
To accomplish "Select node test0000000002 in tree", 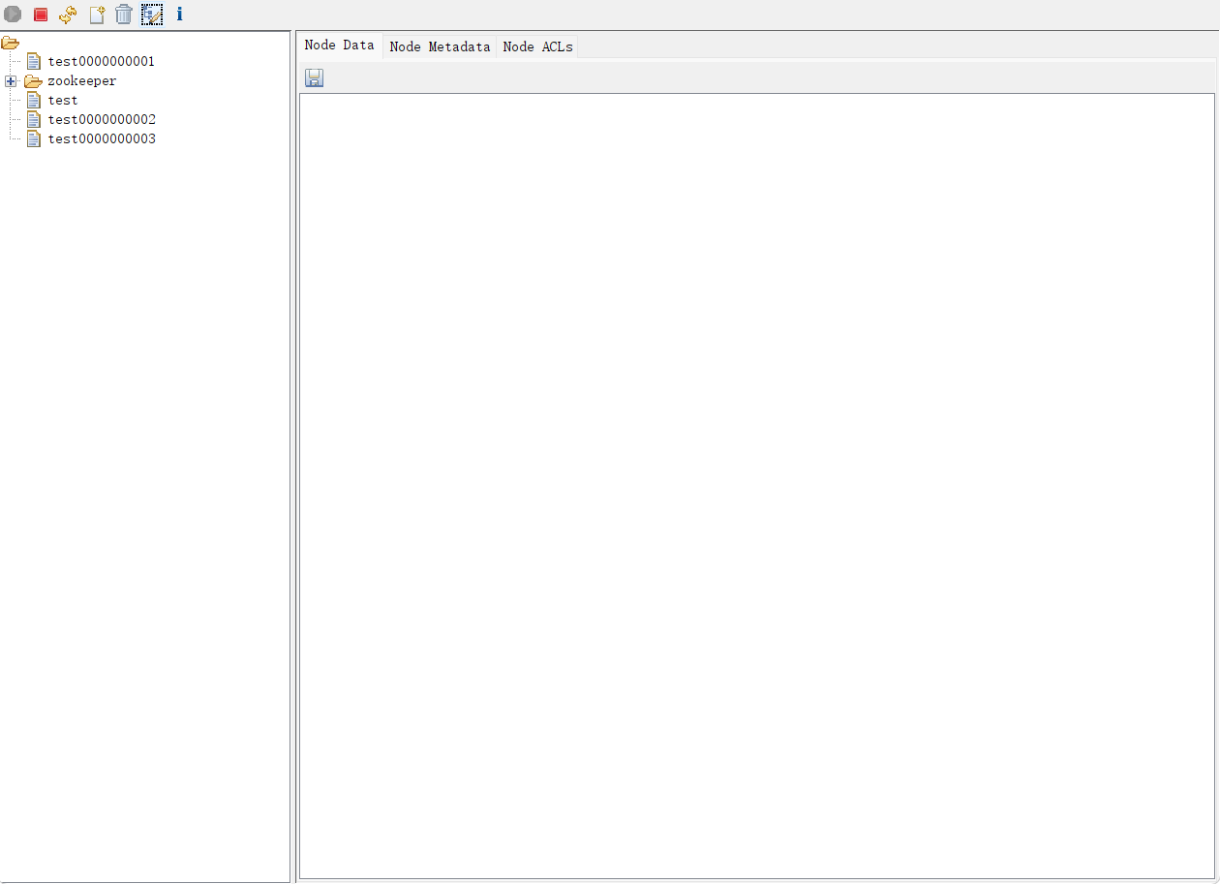I will tap(102, 120).
